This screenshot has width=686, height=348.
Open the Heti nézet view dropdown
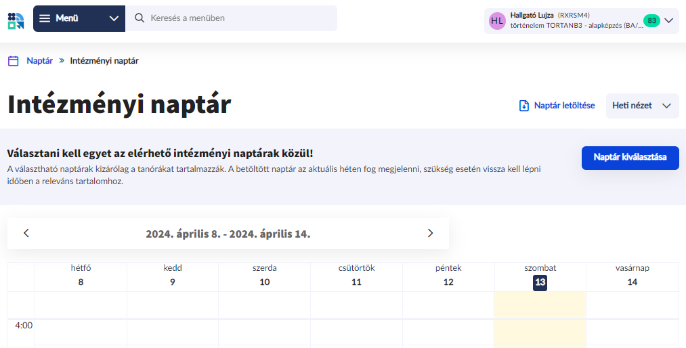641,106
